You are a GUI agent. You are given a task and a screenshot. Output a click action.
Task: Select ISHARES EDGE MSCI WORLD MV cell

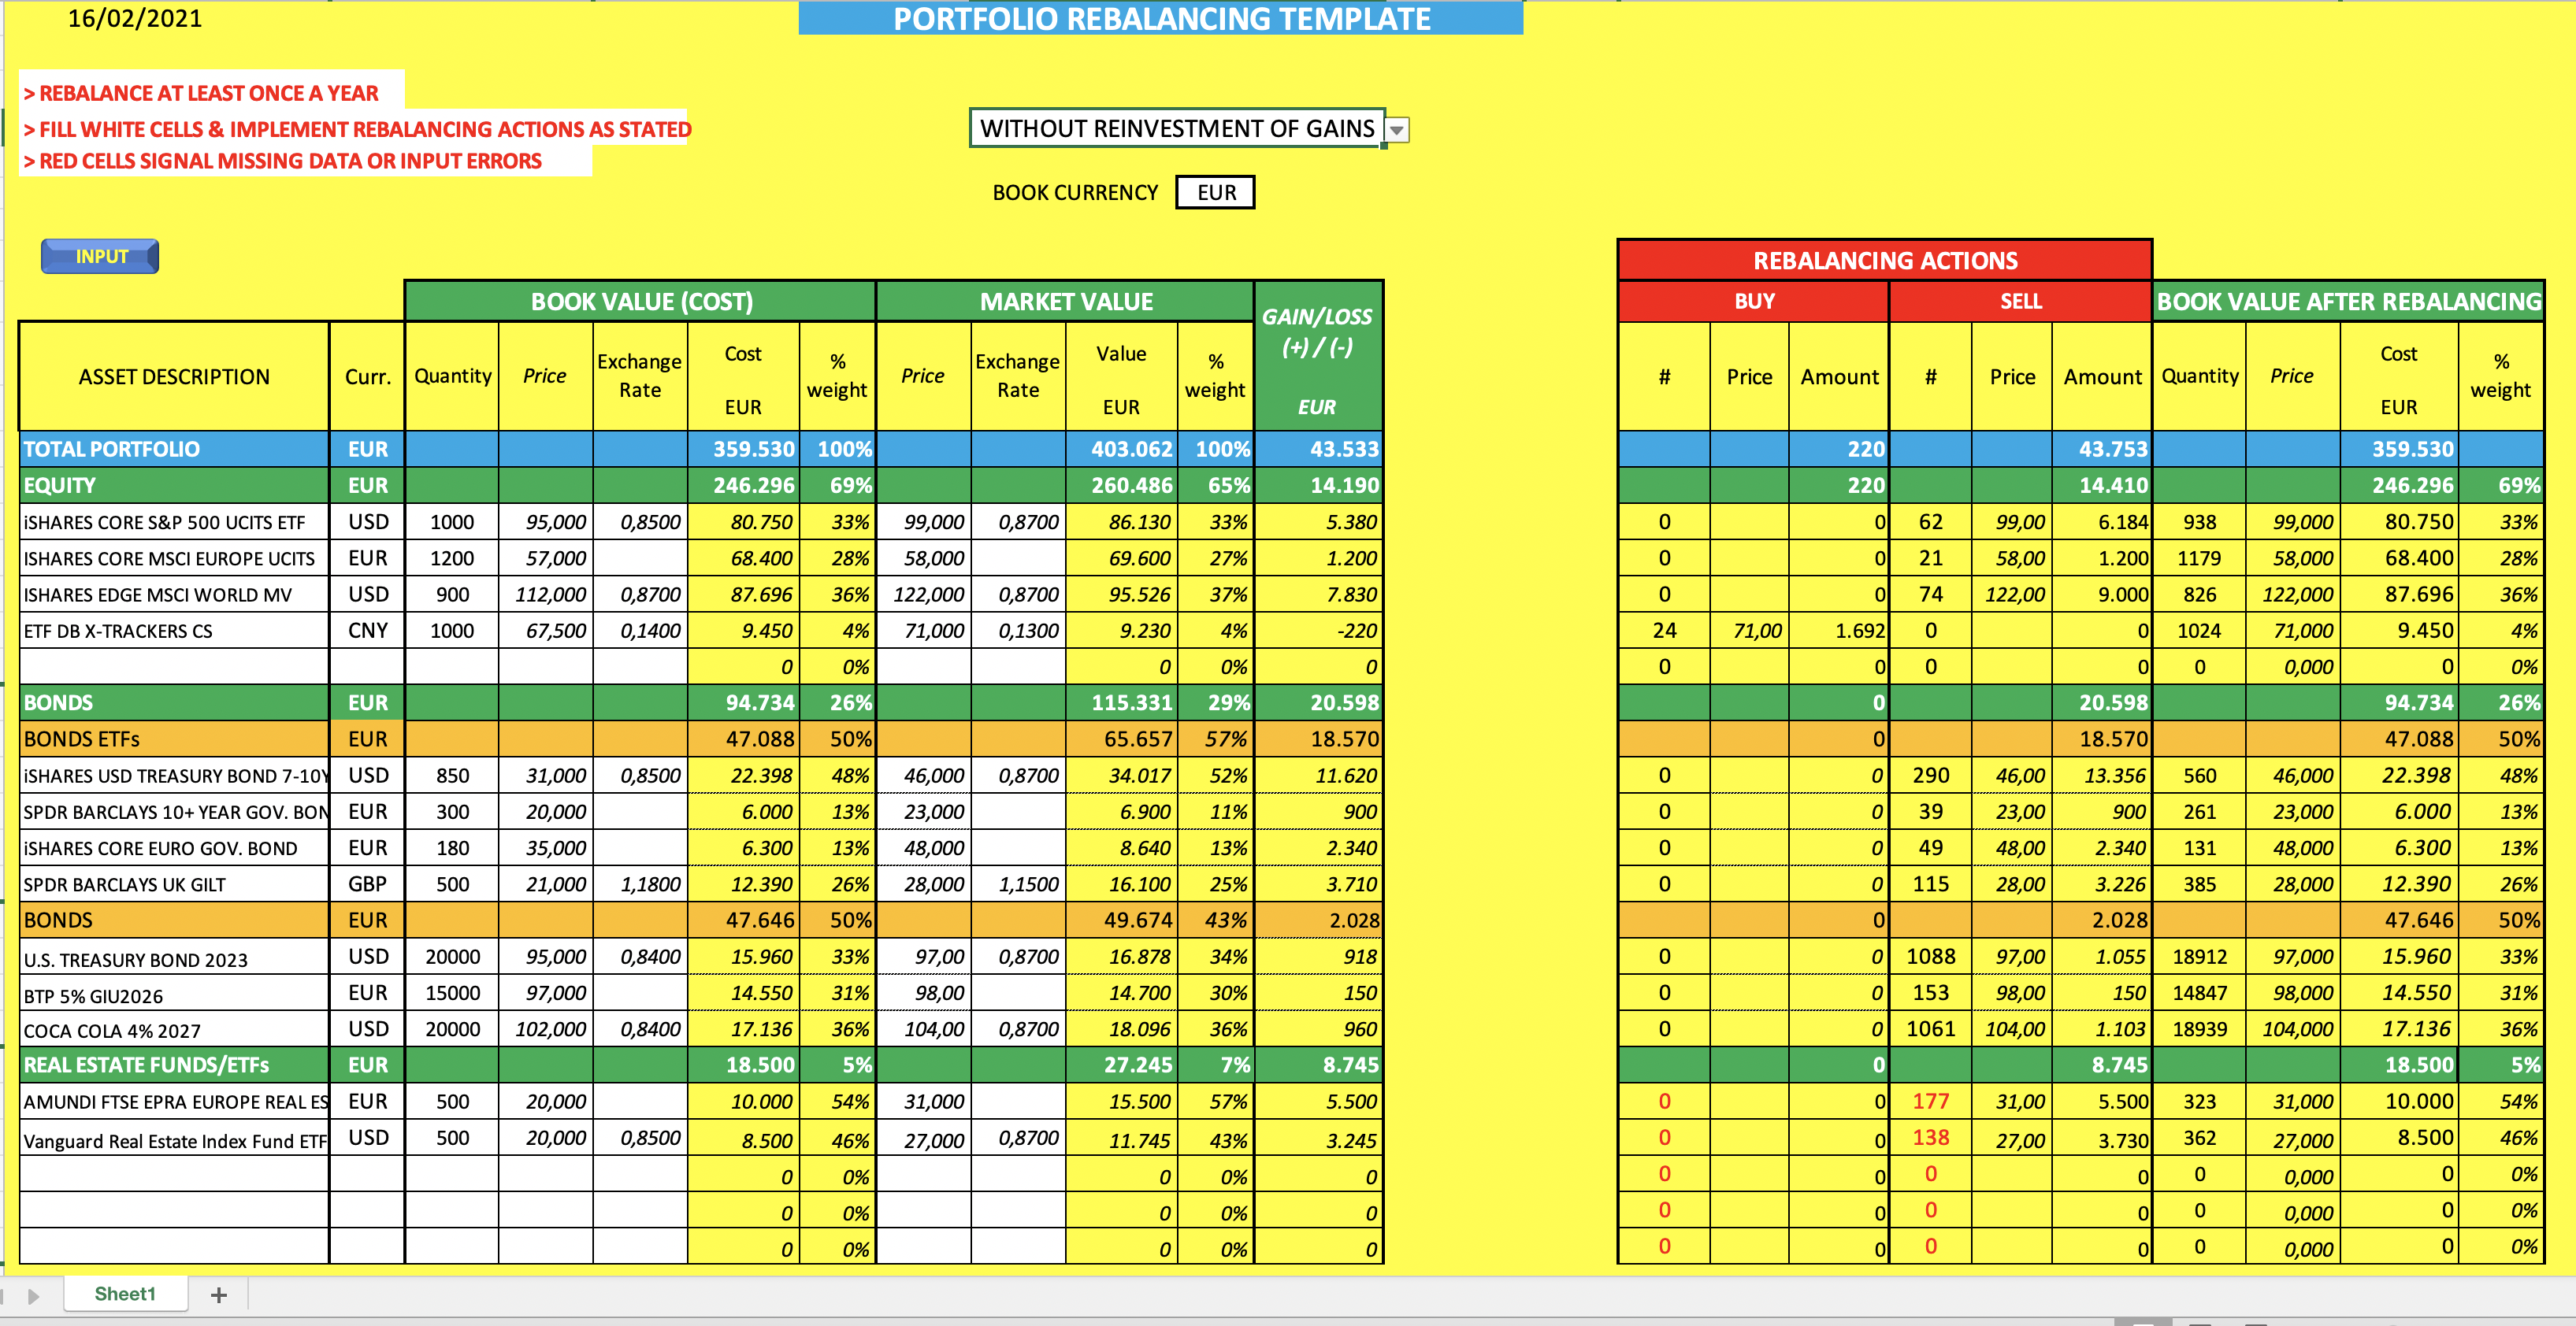(x=175, y=594)
